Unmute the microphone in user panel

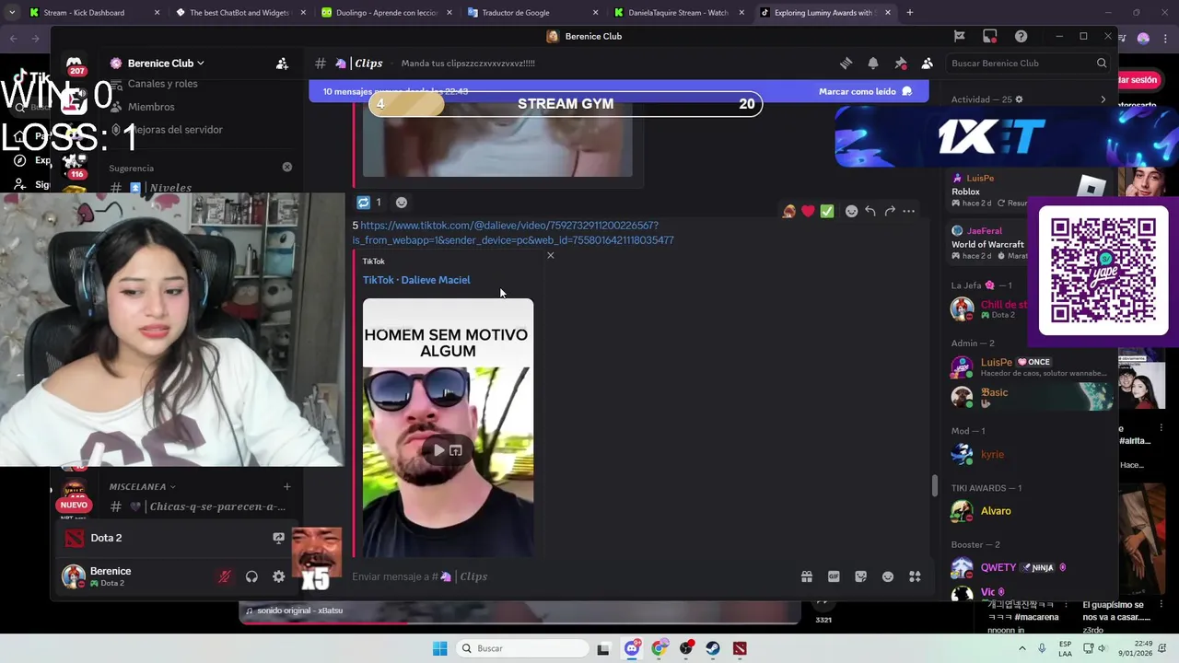pos(224,577)
